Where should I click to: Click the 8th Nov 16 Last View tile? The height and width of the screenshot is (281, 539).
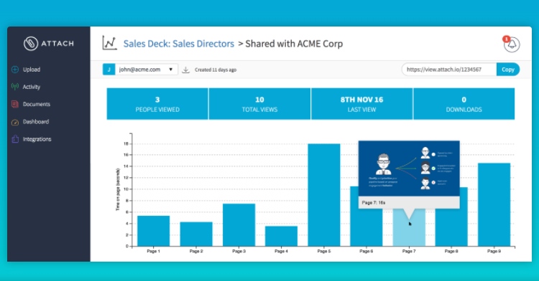[361, 104]
